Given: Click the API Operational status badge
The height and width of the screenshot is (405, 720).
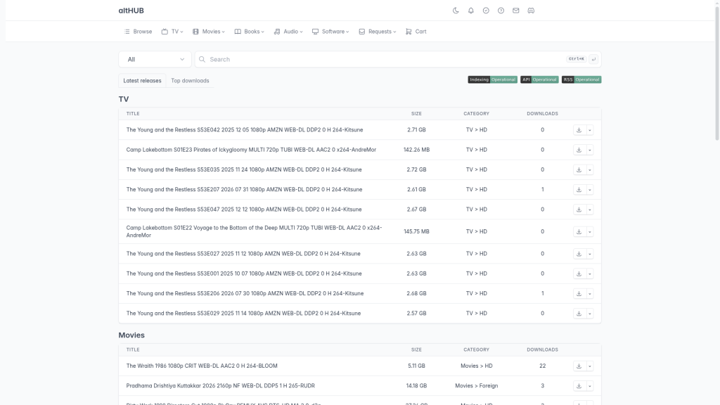Looking at the screenshot, I should [x=539, y=79].
